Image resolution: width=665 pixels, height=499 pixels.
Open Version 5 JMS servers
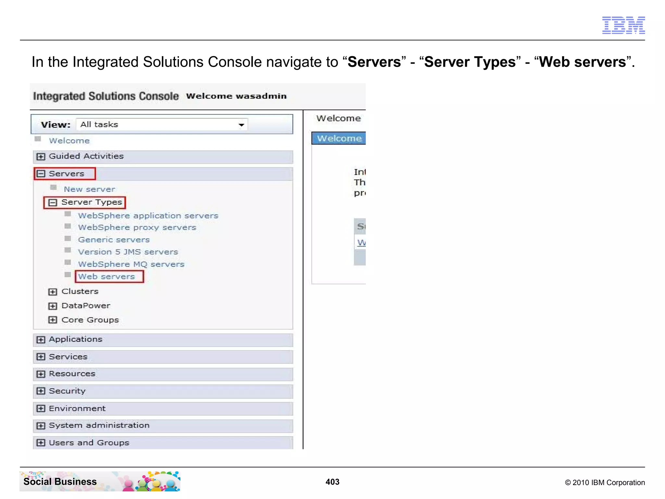128,252
